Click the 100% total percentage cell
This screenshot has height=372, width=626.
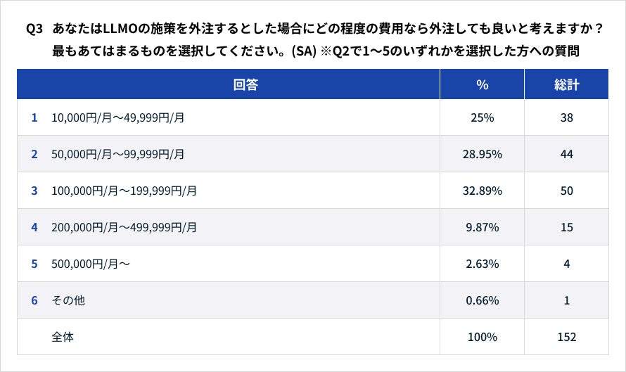[482, 337]
